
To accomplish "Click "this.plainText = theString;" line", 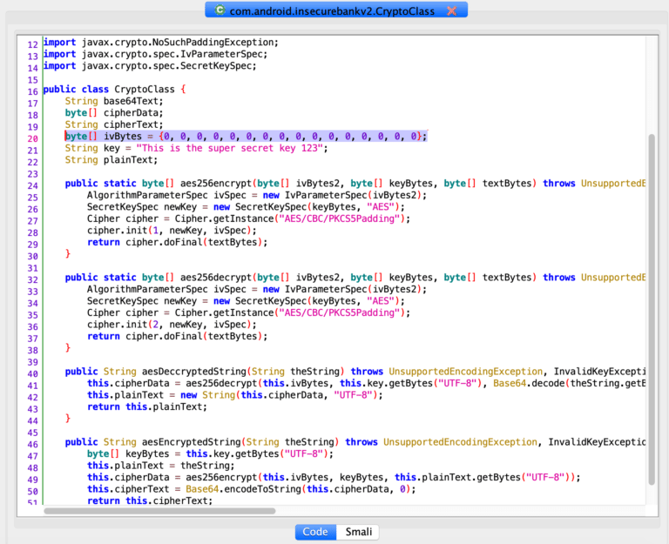I will [x=161, y=466].
